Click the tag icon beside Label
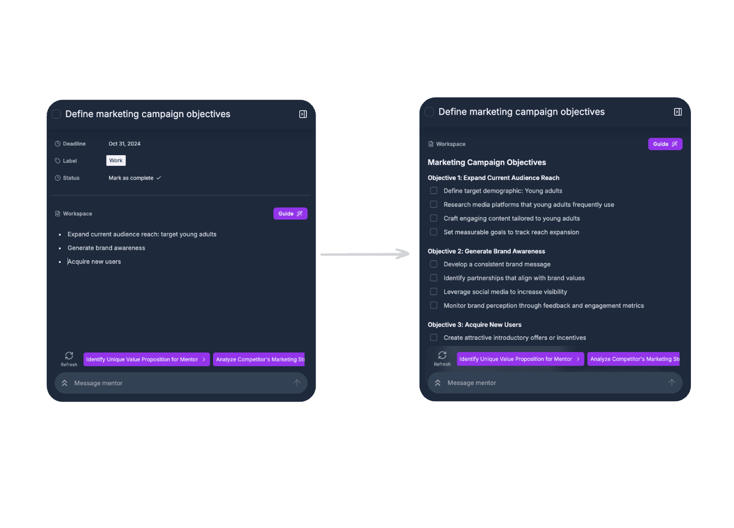Image resolution: width=734 pixels, height=528 pixels. pyautogui.click(x=57, y=160)
